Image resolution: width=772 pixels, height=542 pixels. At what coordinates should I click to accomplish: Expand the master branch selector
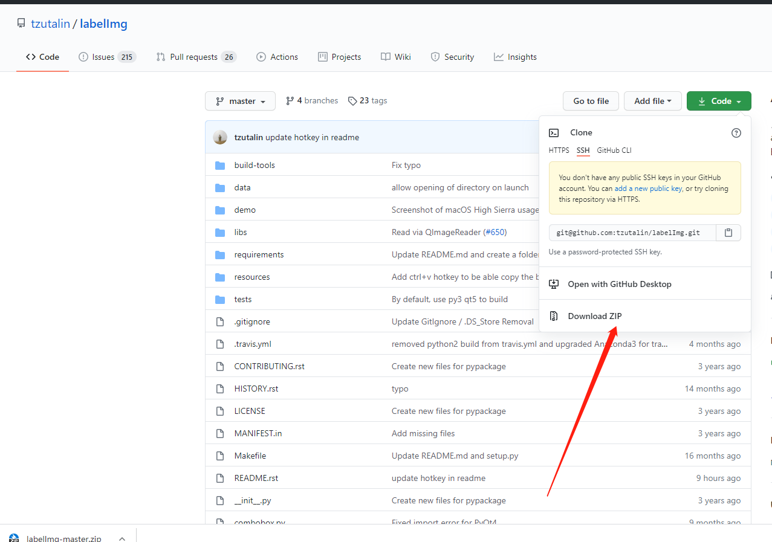240,101
